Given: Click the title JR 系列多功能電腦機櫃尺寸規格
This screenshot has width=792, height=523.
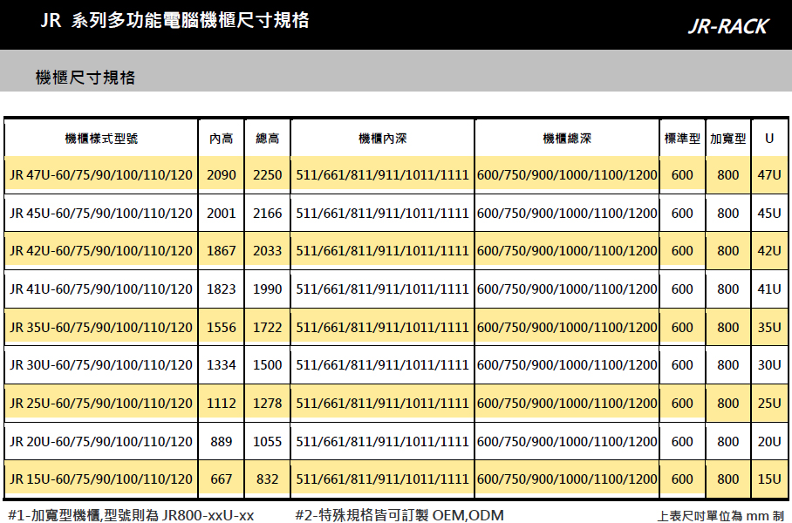Looking at the screenshot, I should [174, 20].
